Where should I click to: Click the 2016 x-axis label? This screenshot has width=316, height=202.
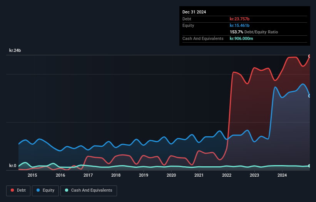(x=60, y=175)
